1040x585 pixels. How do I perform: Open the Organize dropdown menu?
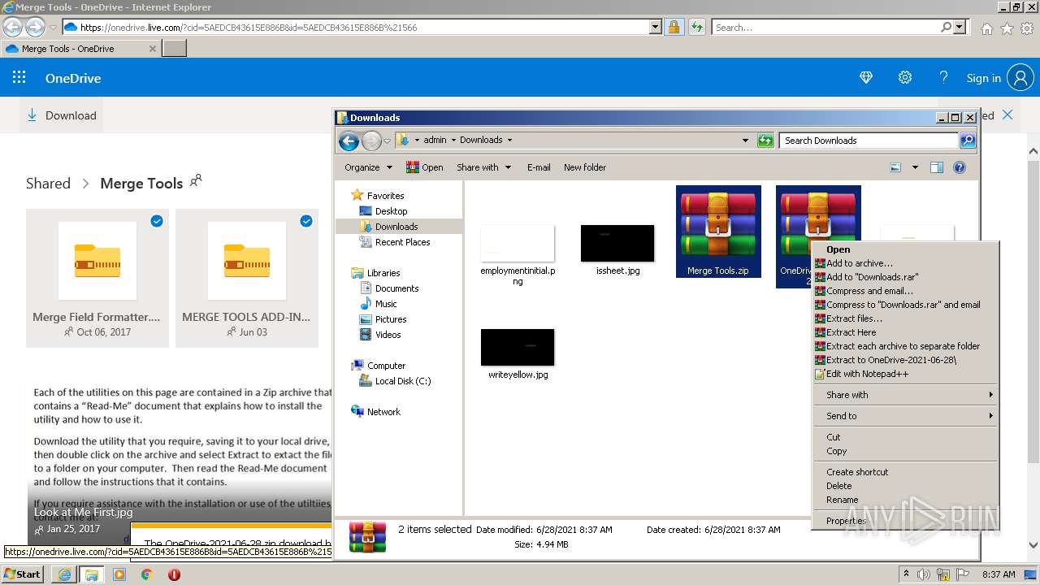[x=369, y=167]
